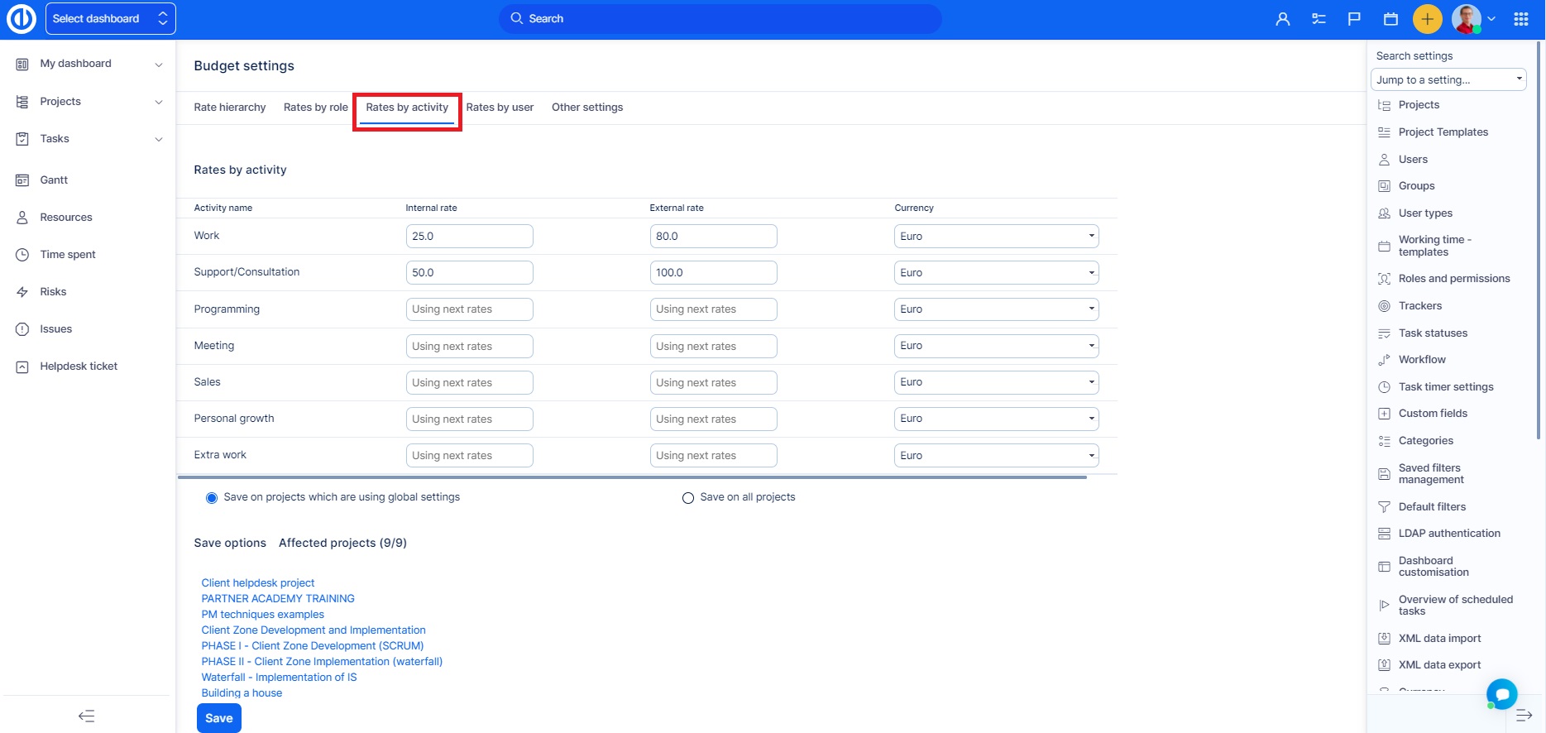Open the Other settings tab
The height and width of the screenshot is (733, 1546).
click(587, 108)
